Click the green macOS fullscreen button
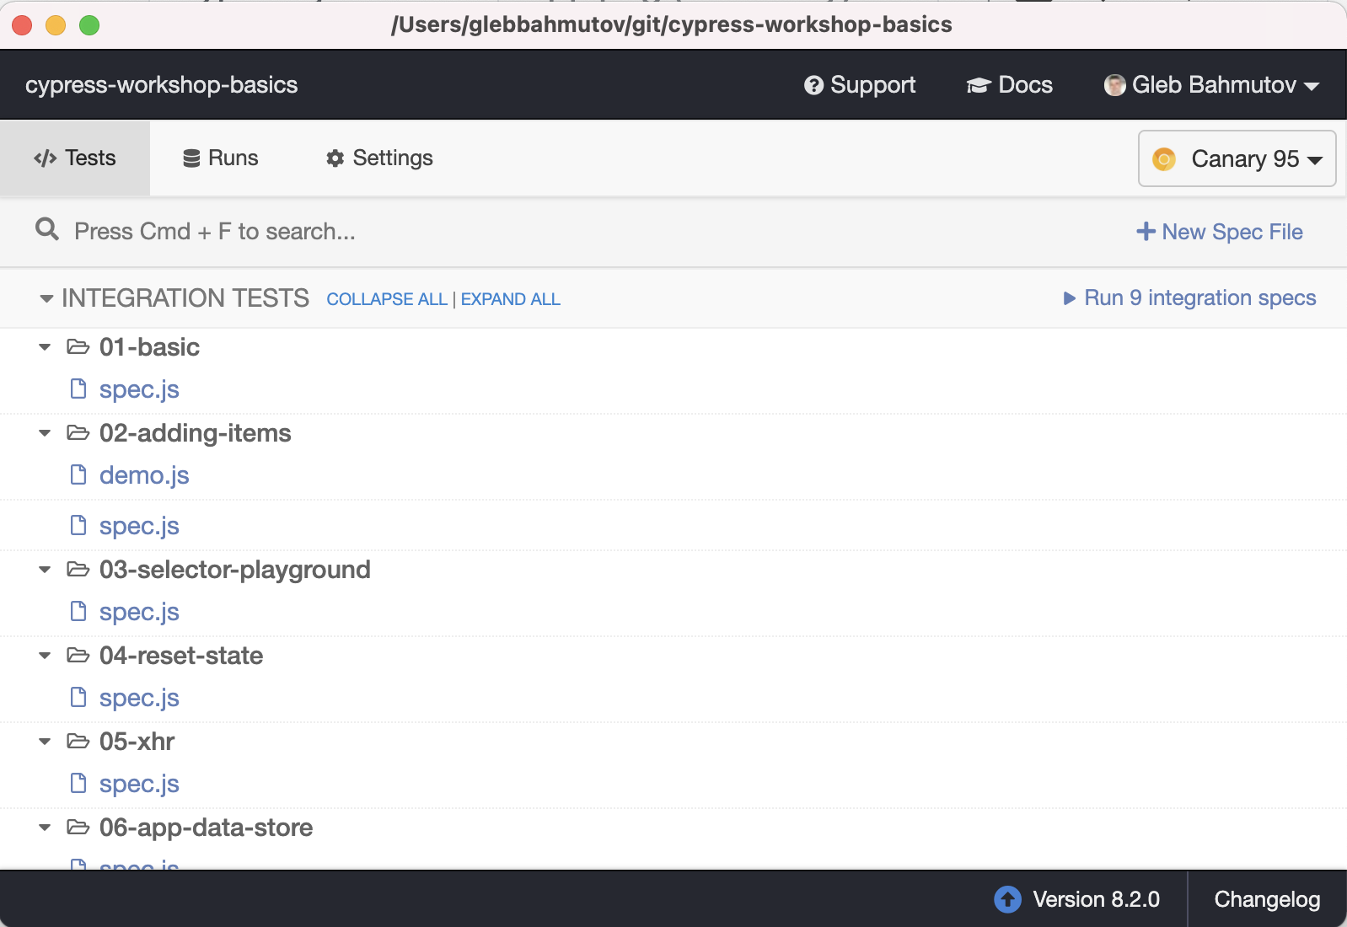 (x=89, y=25)
